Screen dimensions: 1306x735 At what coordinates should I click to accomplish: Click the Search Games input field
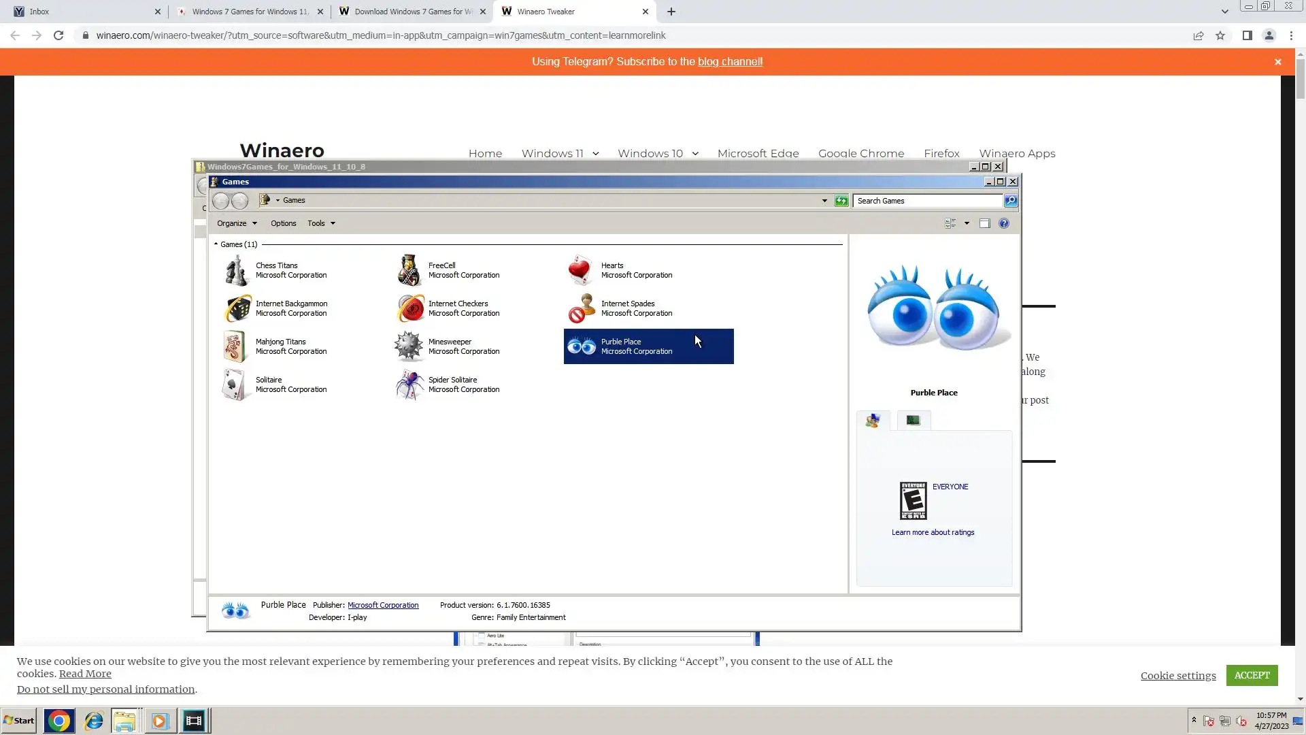click(x=928, y=201)
